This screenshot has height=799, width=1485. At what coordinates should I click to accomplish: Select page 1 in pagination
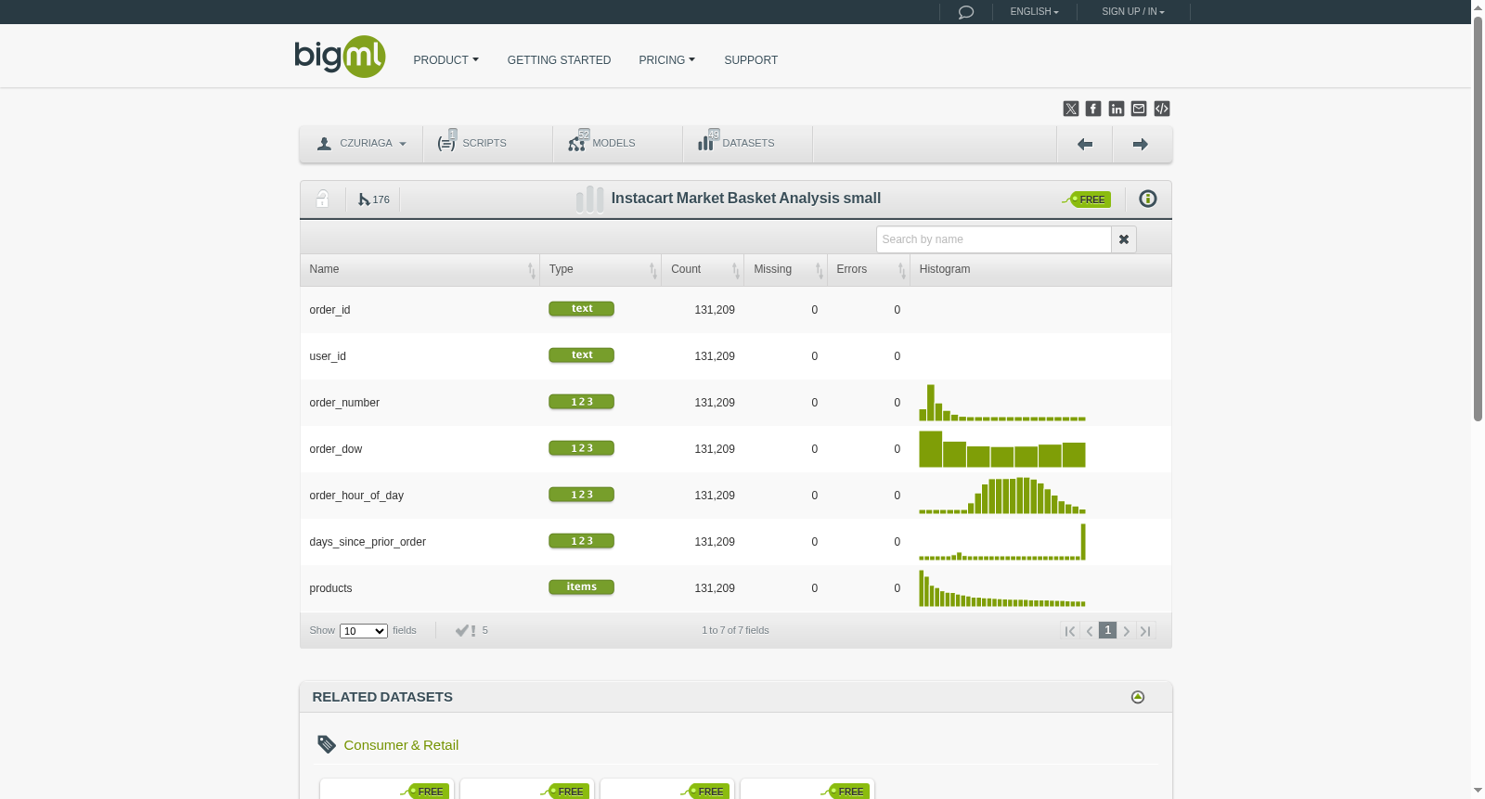coord(1108,630)
